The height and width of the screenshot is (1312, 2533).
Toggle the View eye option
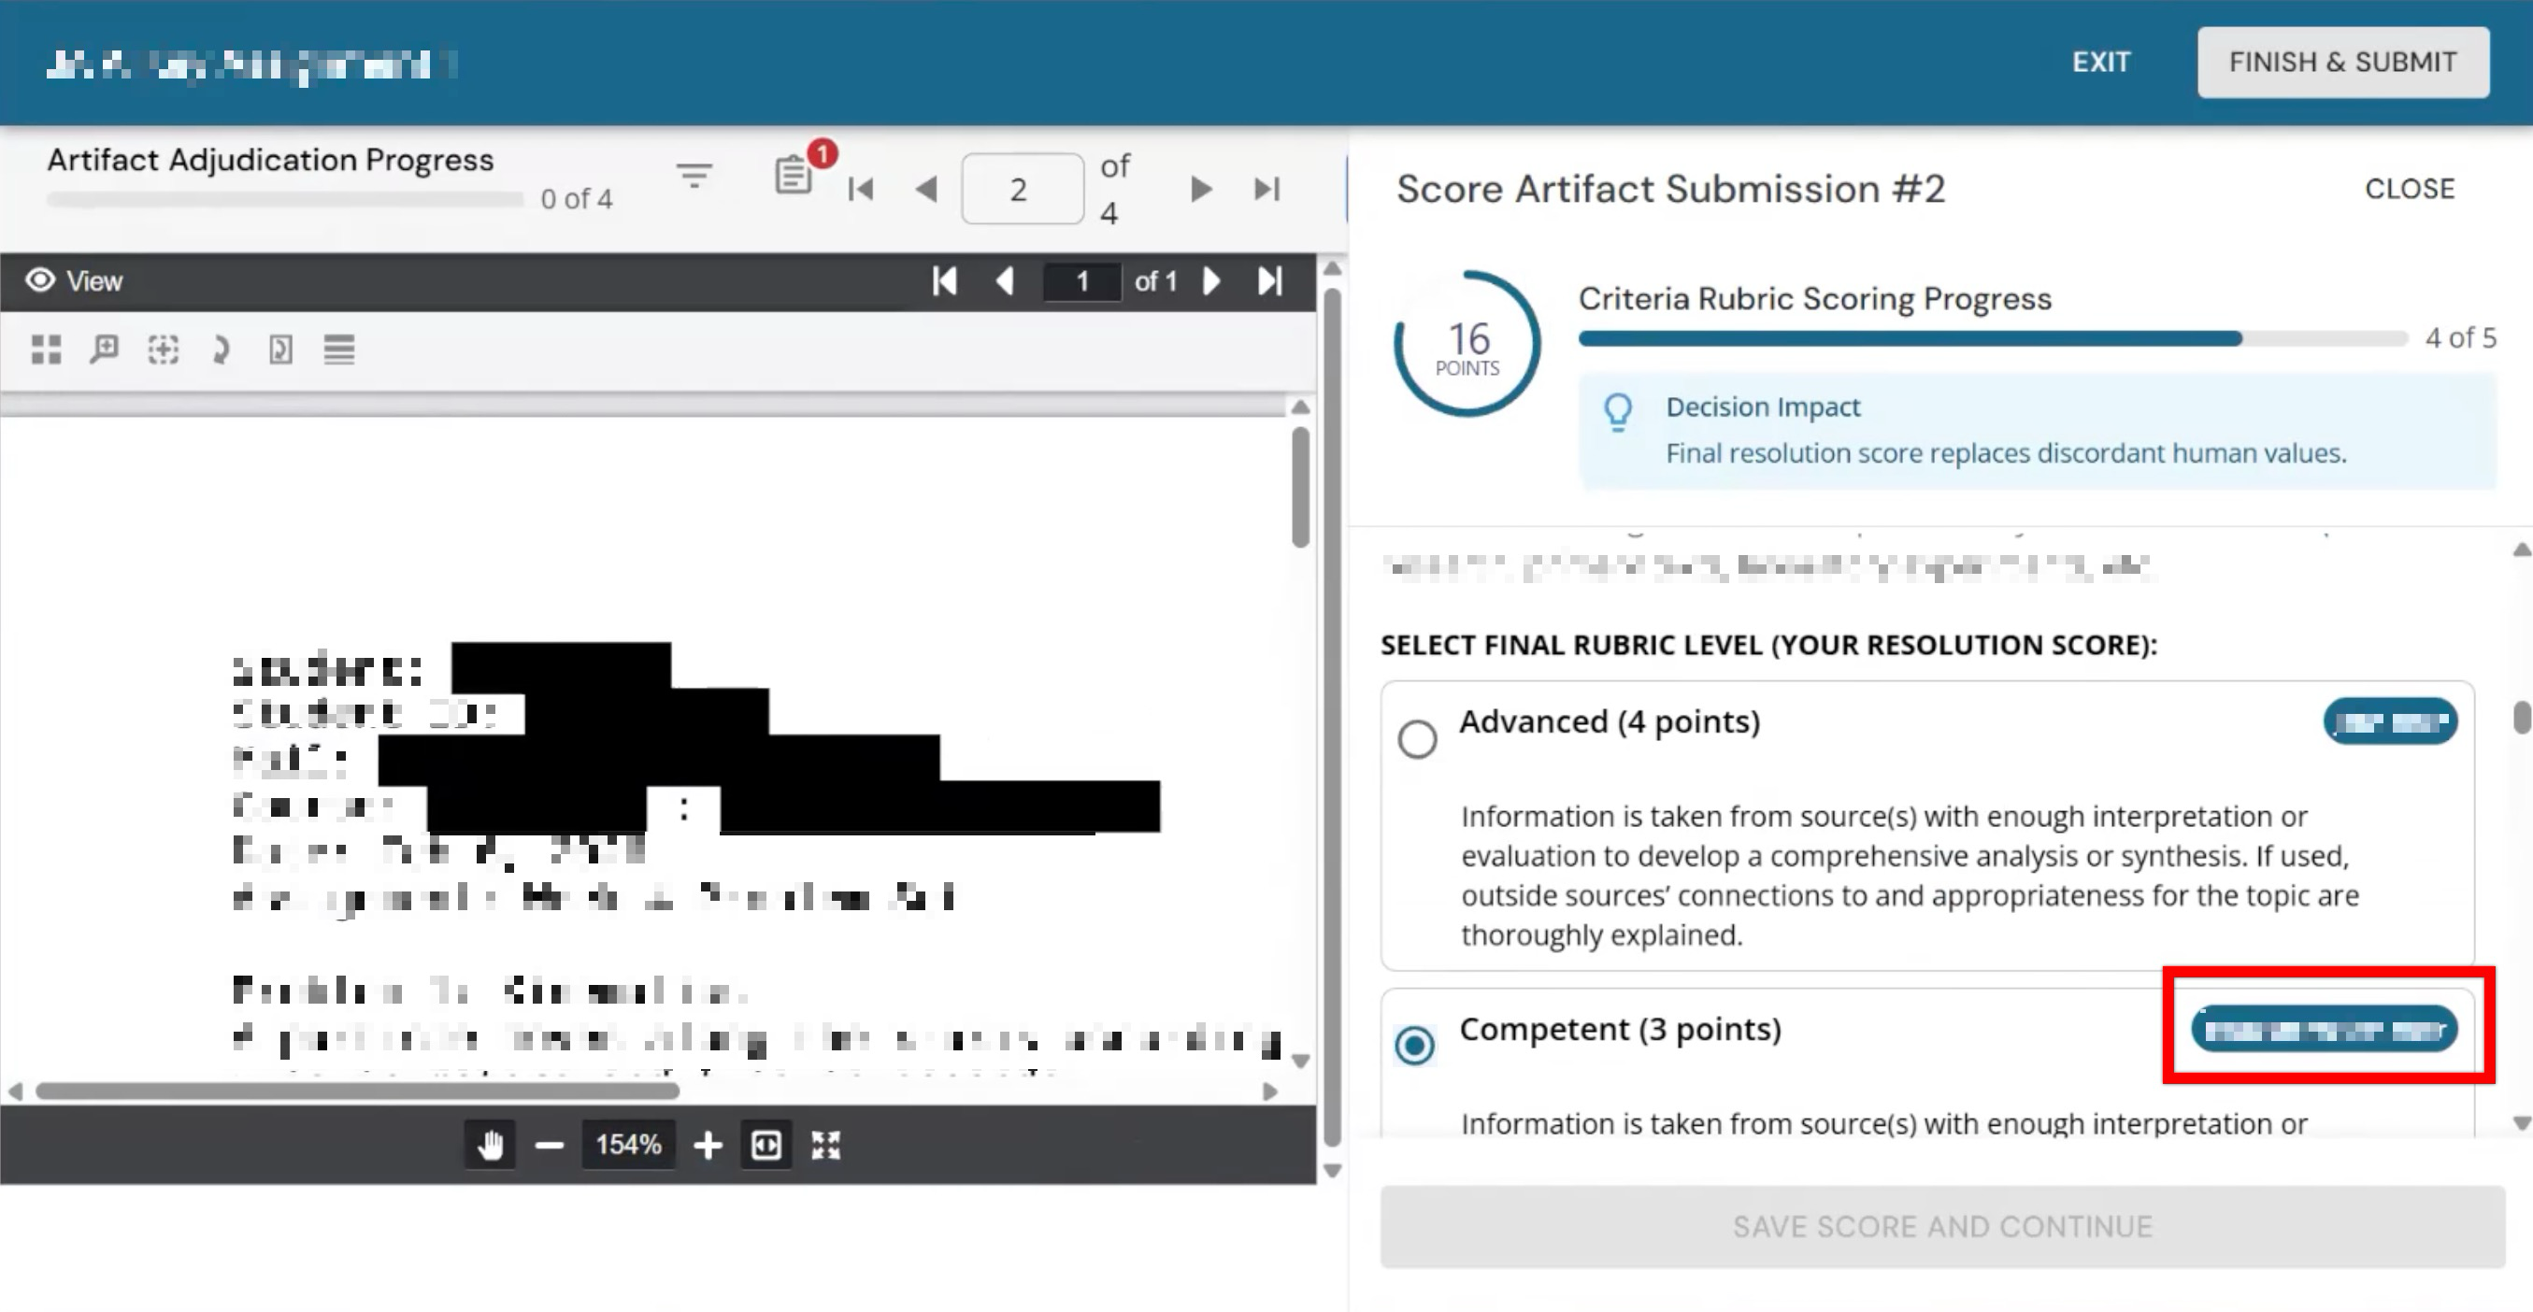(x=75, y=281)
